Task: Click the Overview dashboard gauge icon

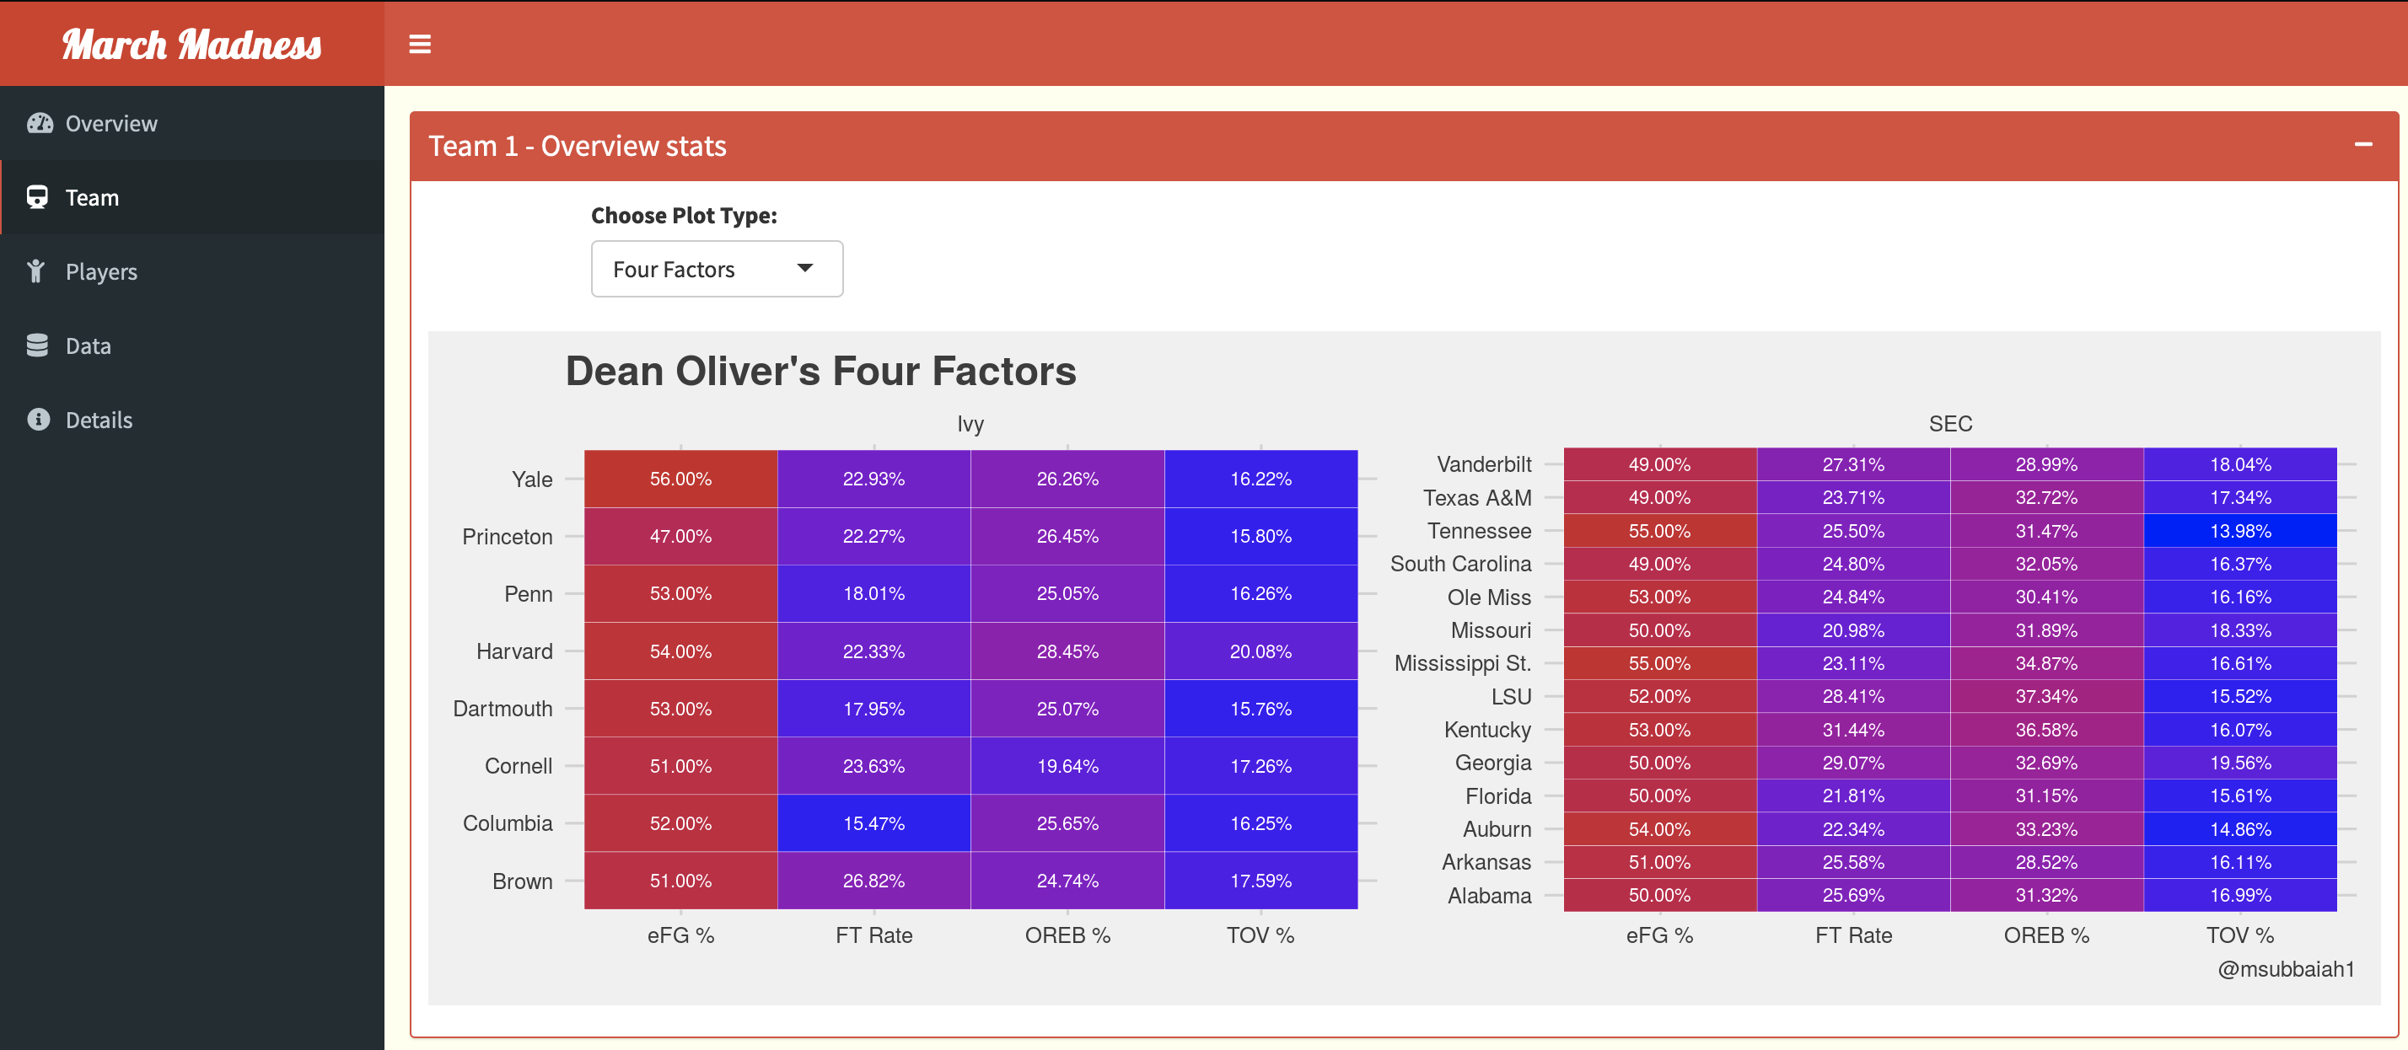Action: (x=40, y=123)
